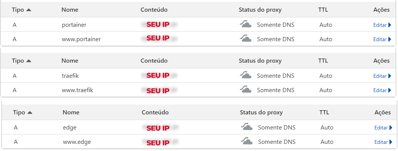Click Editar link for traefik record
The image size is (398, 151).
point(380,76)
